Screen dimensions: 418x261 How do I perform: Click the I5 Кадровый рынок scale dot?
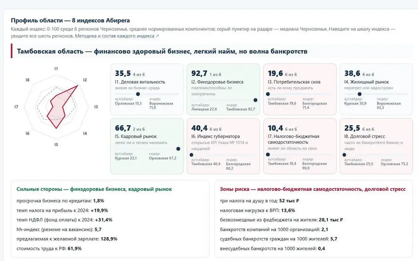coord(178,149)
